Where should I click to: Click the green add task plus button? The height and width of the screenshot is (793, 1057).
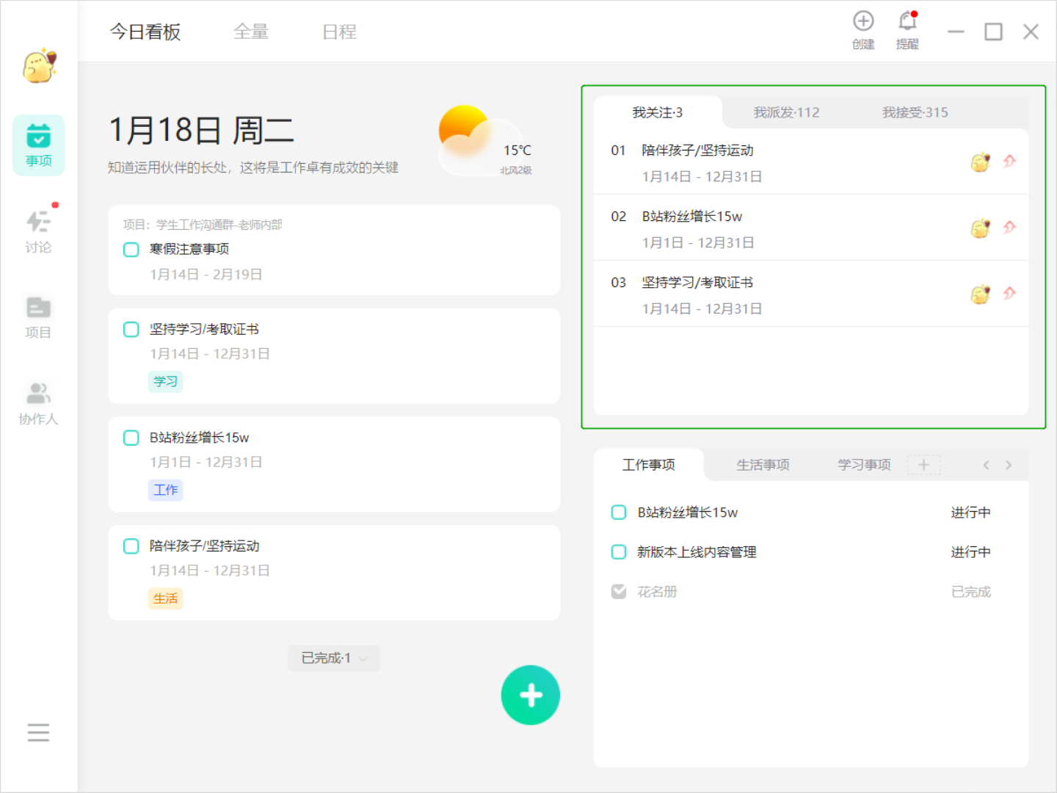click(x=530, y=695)
